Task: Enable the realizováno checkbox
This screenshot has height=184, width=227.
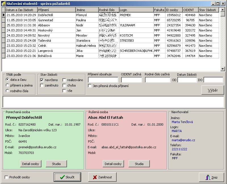Action: pos(64,80)
